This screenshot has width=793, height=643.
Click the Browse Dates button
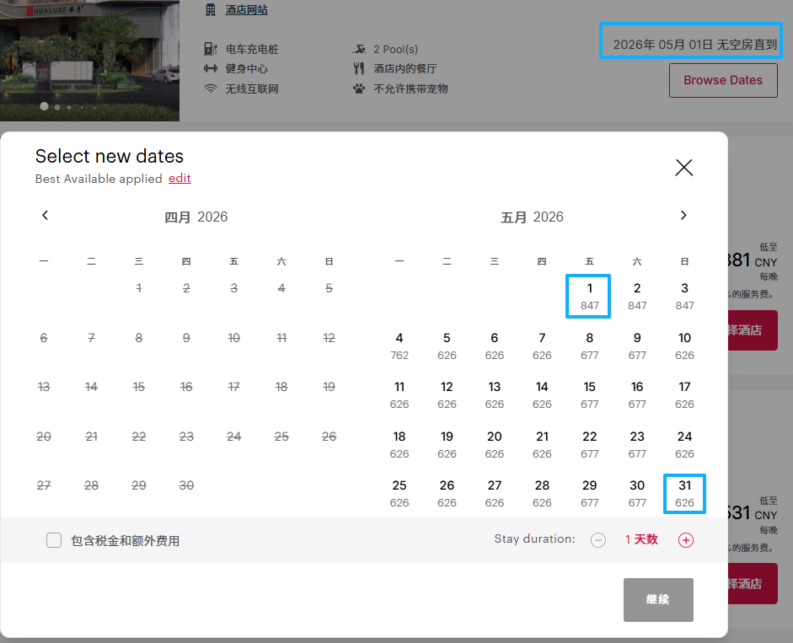(x=722, y=80)
